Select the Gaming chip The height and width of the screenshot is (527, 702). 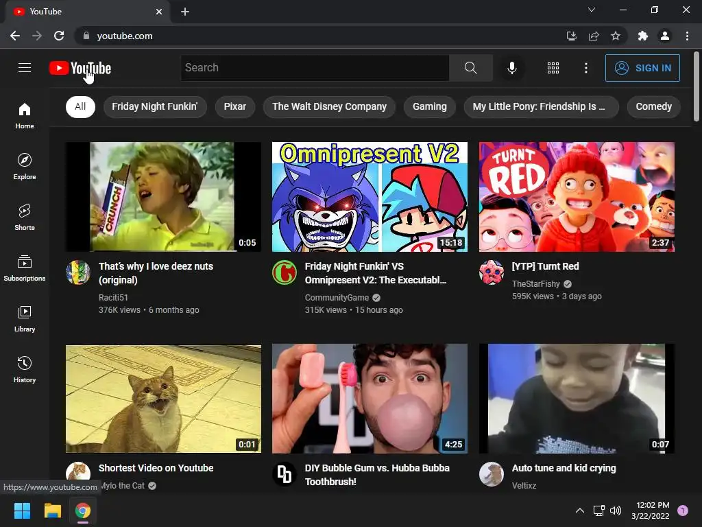coord(430,106)
